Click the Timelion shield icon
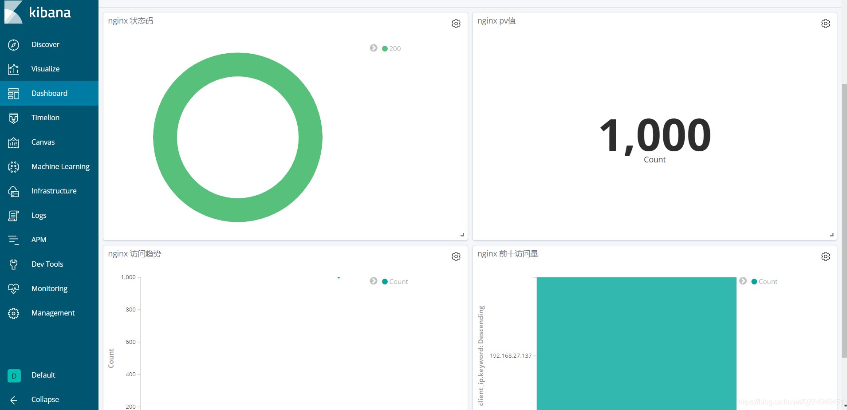 [14, 118]
